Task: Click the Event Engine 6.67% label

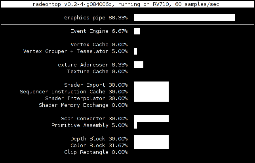Action: tap(99, 31)
